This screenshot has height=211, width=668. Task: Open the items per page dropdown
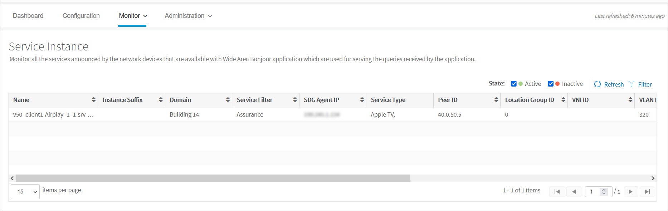tap(25, 192)
